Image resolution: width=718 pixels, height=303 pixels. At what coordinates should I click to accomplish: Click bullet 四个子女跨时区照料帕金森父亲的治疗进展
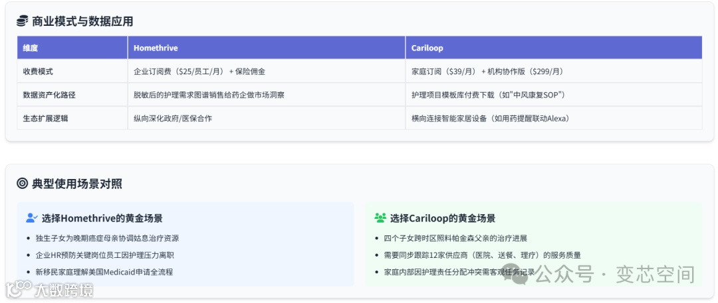pyautogui.click(x=455, y=238)
